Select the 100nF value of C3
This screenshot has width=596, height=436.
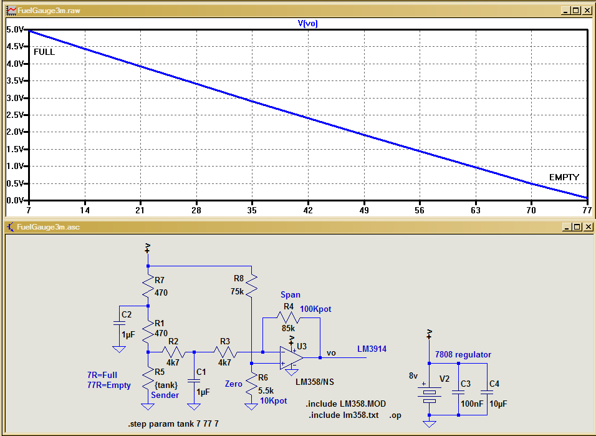pos(472,404)
